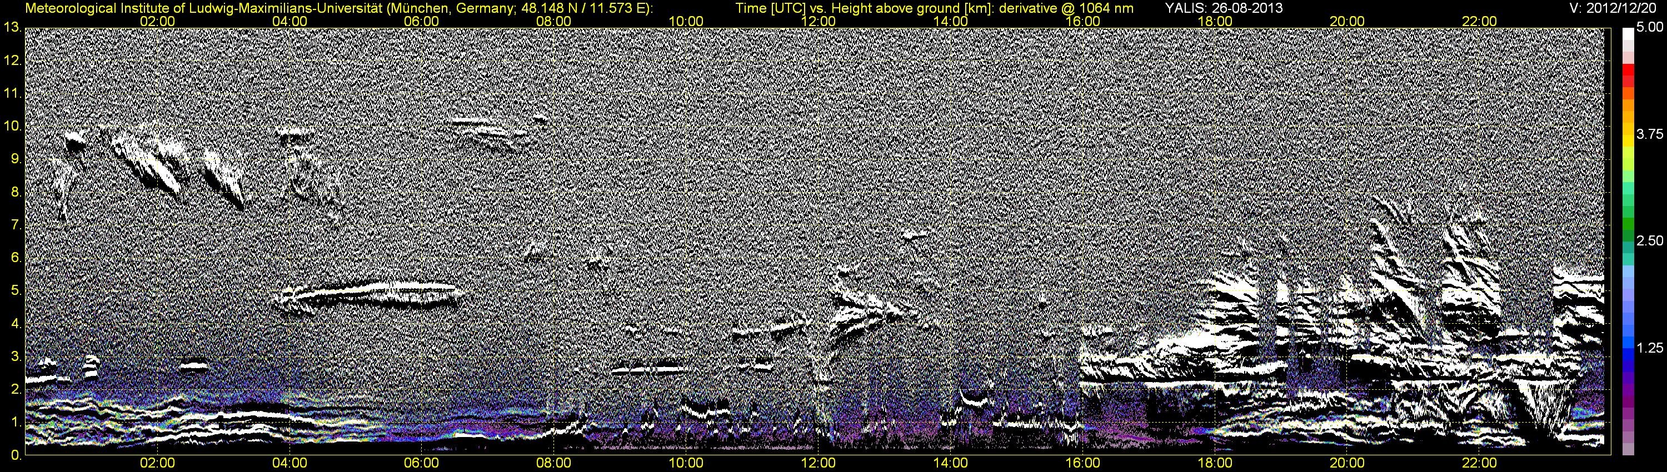Click 04:00 on the bottom time axis

290,464
